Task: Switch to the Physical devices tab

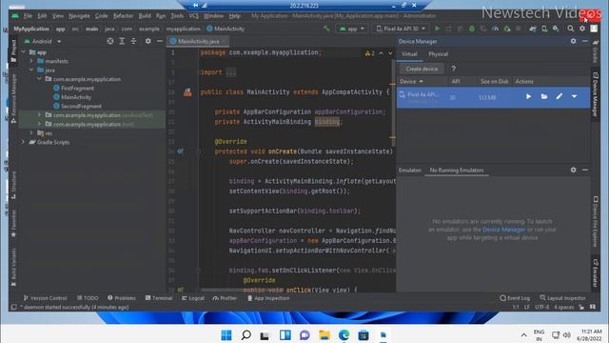Action: point(438,54)
